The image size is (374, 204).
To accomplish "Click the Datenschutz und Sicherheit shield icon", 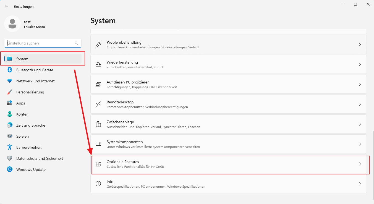I will tap(10, 158).
